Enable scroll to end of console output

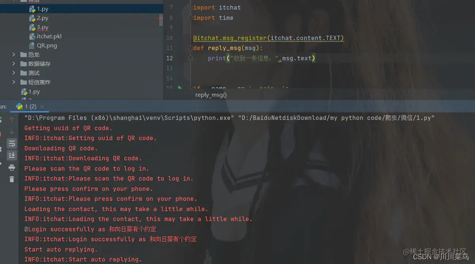(x=12, y=155)
